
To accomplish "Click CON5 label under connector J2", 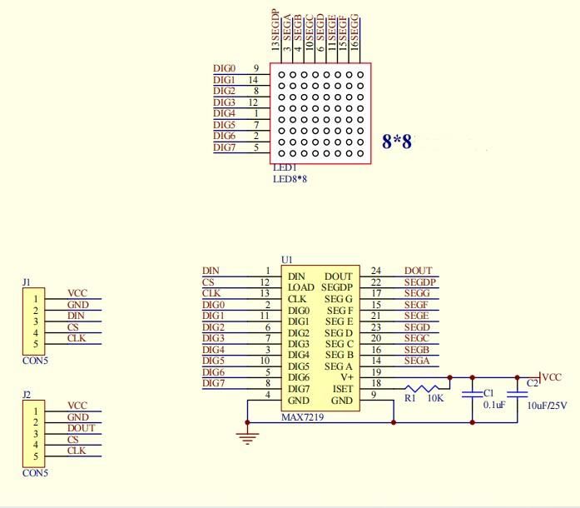I will [35, 473].
